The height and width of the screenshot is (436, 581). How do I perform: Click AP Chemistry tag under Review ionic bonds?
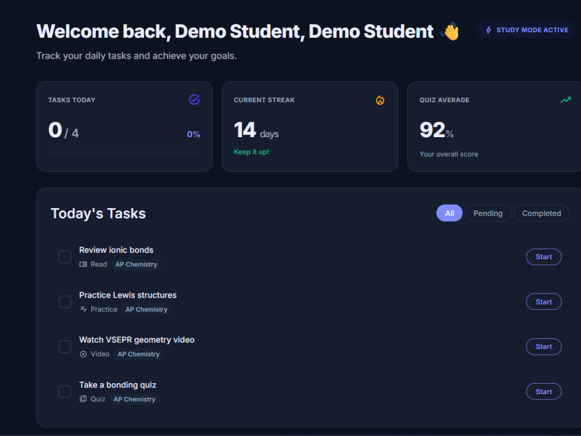click(136, 265)
